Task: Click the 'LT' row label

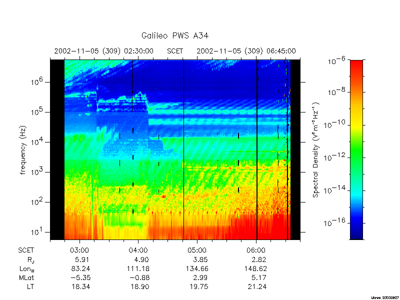Action: coord(30,286)
